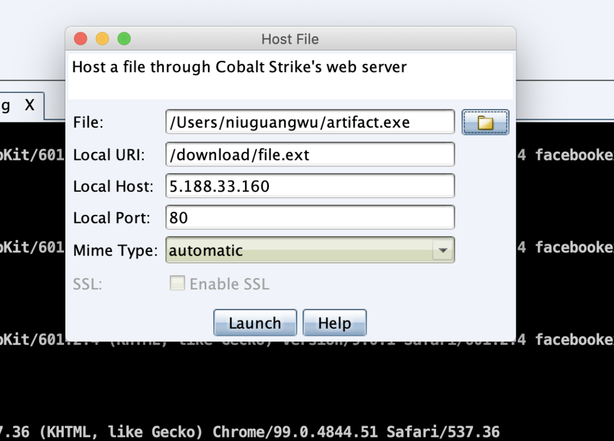Tick the Enable SSL checkbox
Viewport: 614px width, 441px height.
coord(177,283)
